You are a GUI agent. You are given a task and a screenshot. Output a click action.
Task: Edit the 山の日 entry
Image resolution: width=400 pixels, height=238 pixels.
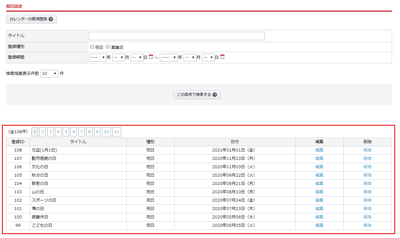[x=319, y=192]
